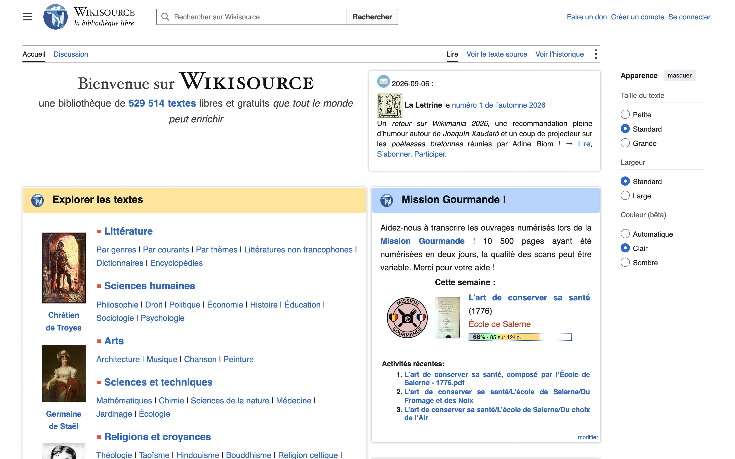
Task: Focus the Rechercher sur Wikisource field
Action: point(251,17)
